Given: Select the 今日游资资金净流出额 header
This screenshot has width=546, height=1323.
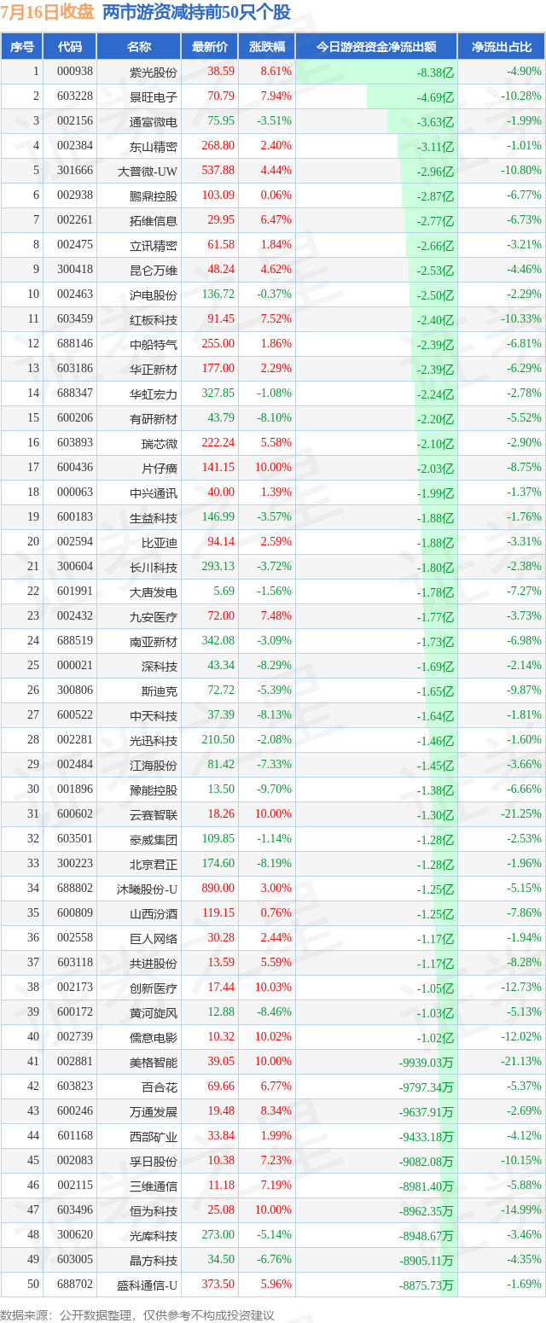Looking at the screenshot, I should [376, 47].
